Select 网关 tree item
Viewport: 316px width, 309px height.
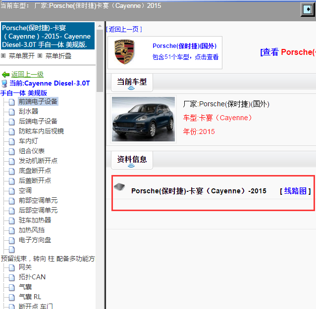(x=25, y=267)
